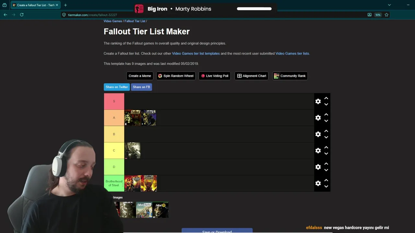Select first cover in Brotherhood of Steel row
This screenshot has height=233, width=415.
[133, 183]
